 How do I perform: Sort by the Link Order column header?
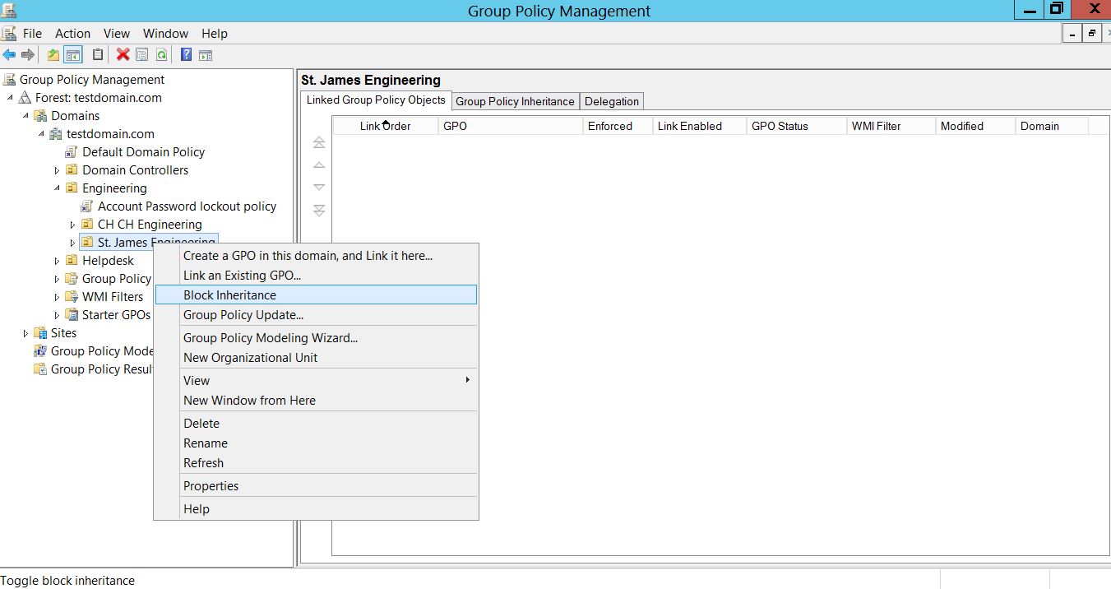click(x=386, y=126)
